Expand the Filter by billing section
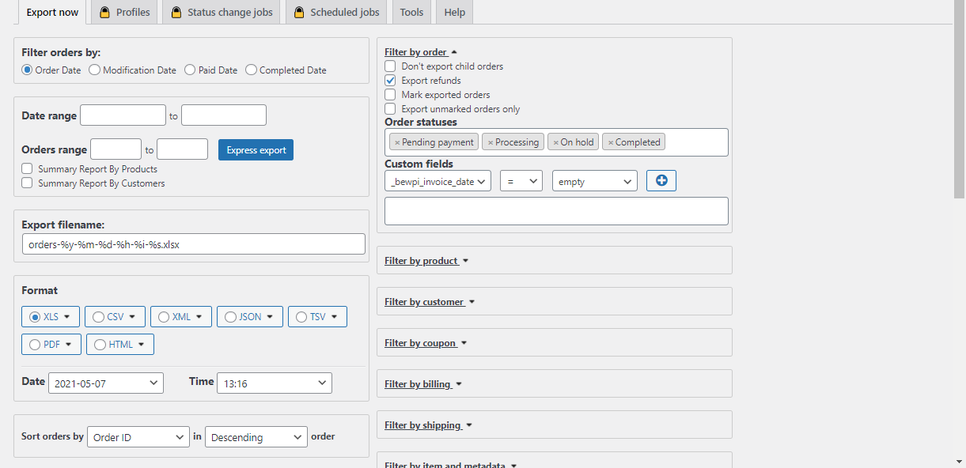The image size is (966, 468). [x=423, y=384]
